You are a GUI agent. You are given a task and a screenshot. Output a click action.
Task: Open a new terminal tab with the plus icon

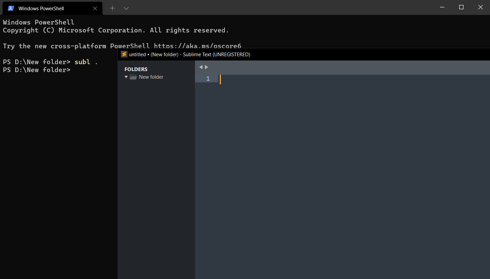click(112, 8)
